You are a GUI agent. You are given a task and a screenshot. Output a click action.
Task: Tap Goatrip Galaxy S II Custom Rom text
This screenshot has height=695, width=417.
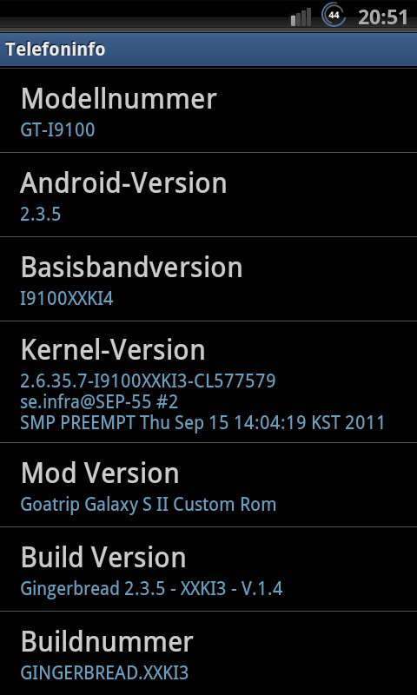tap(149, 505)
